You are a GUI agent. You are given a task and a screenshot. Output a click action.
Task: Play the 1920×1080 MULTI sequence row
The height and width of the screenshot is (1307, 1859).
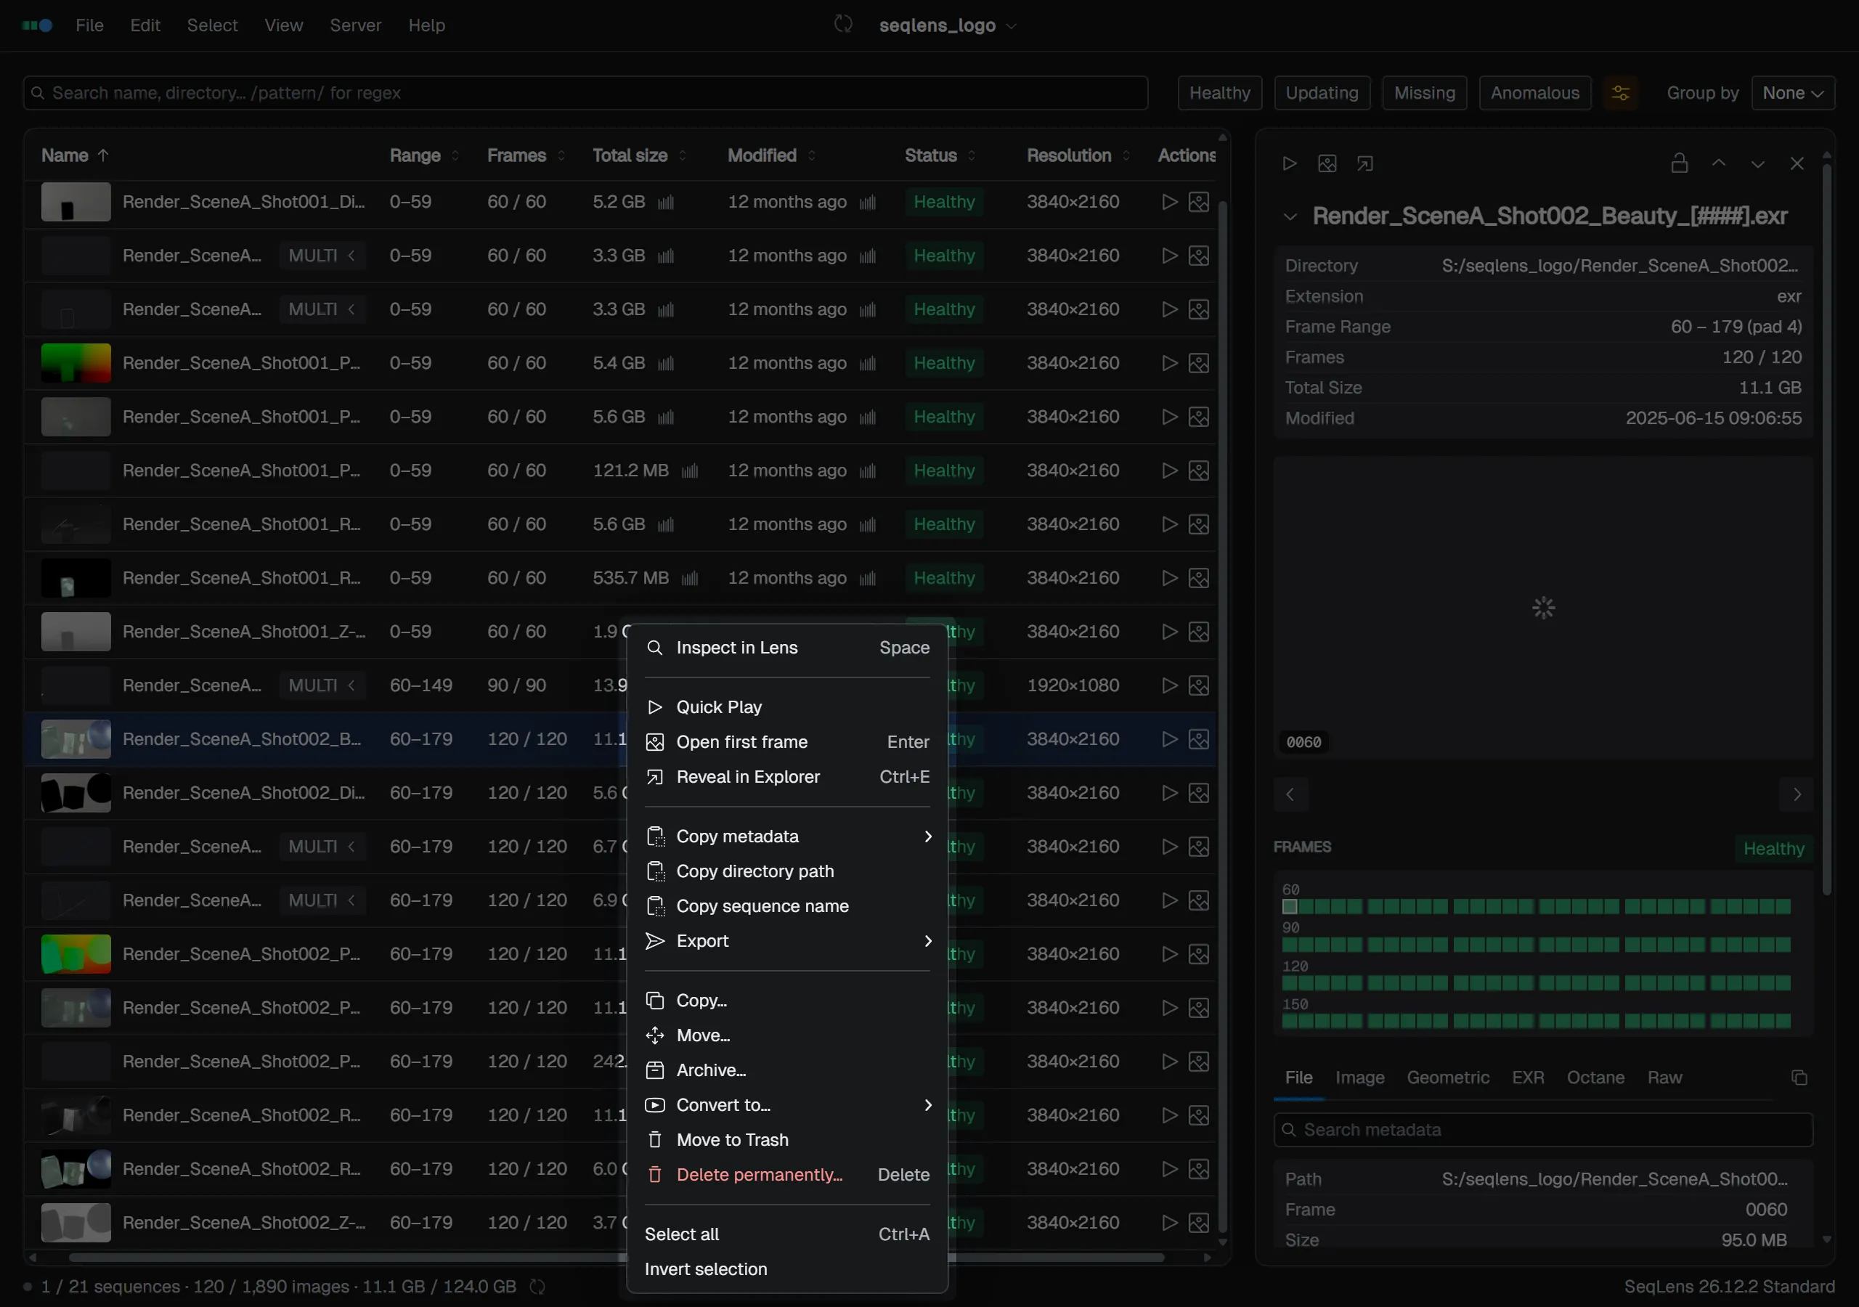coord(1169,686)
